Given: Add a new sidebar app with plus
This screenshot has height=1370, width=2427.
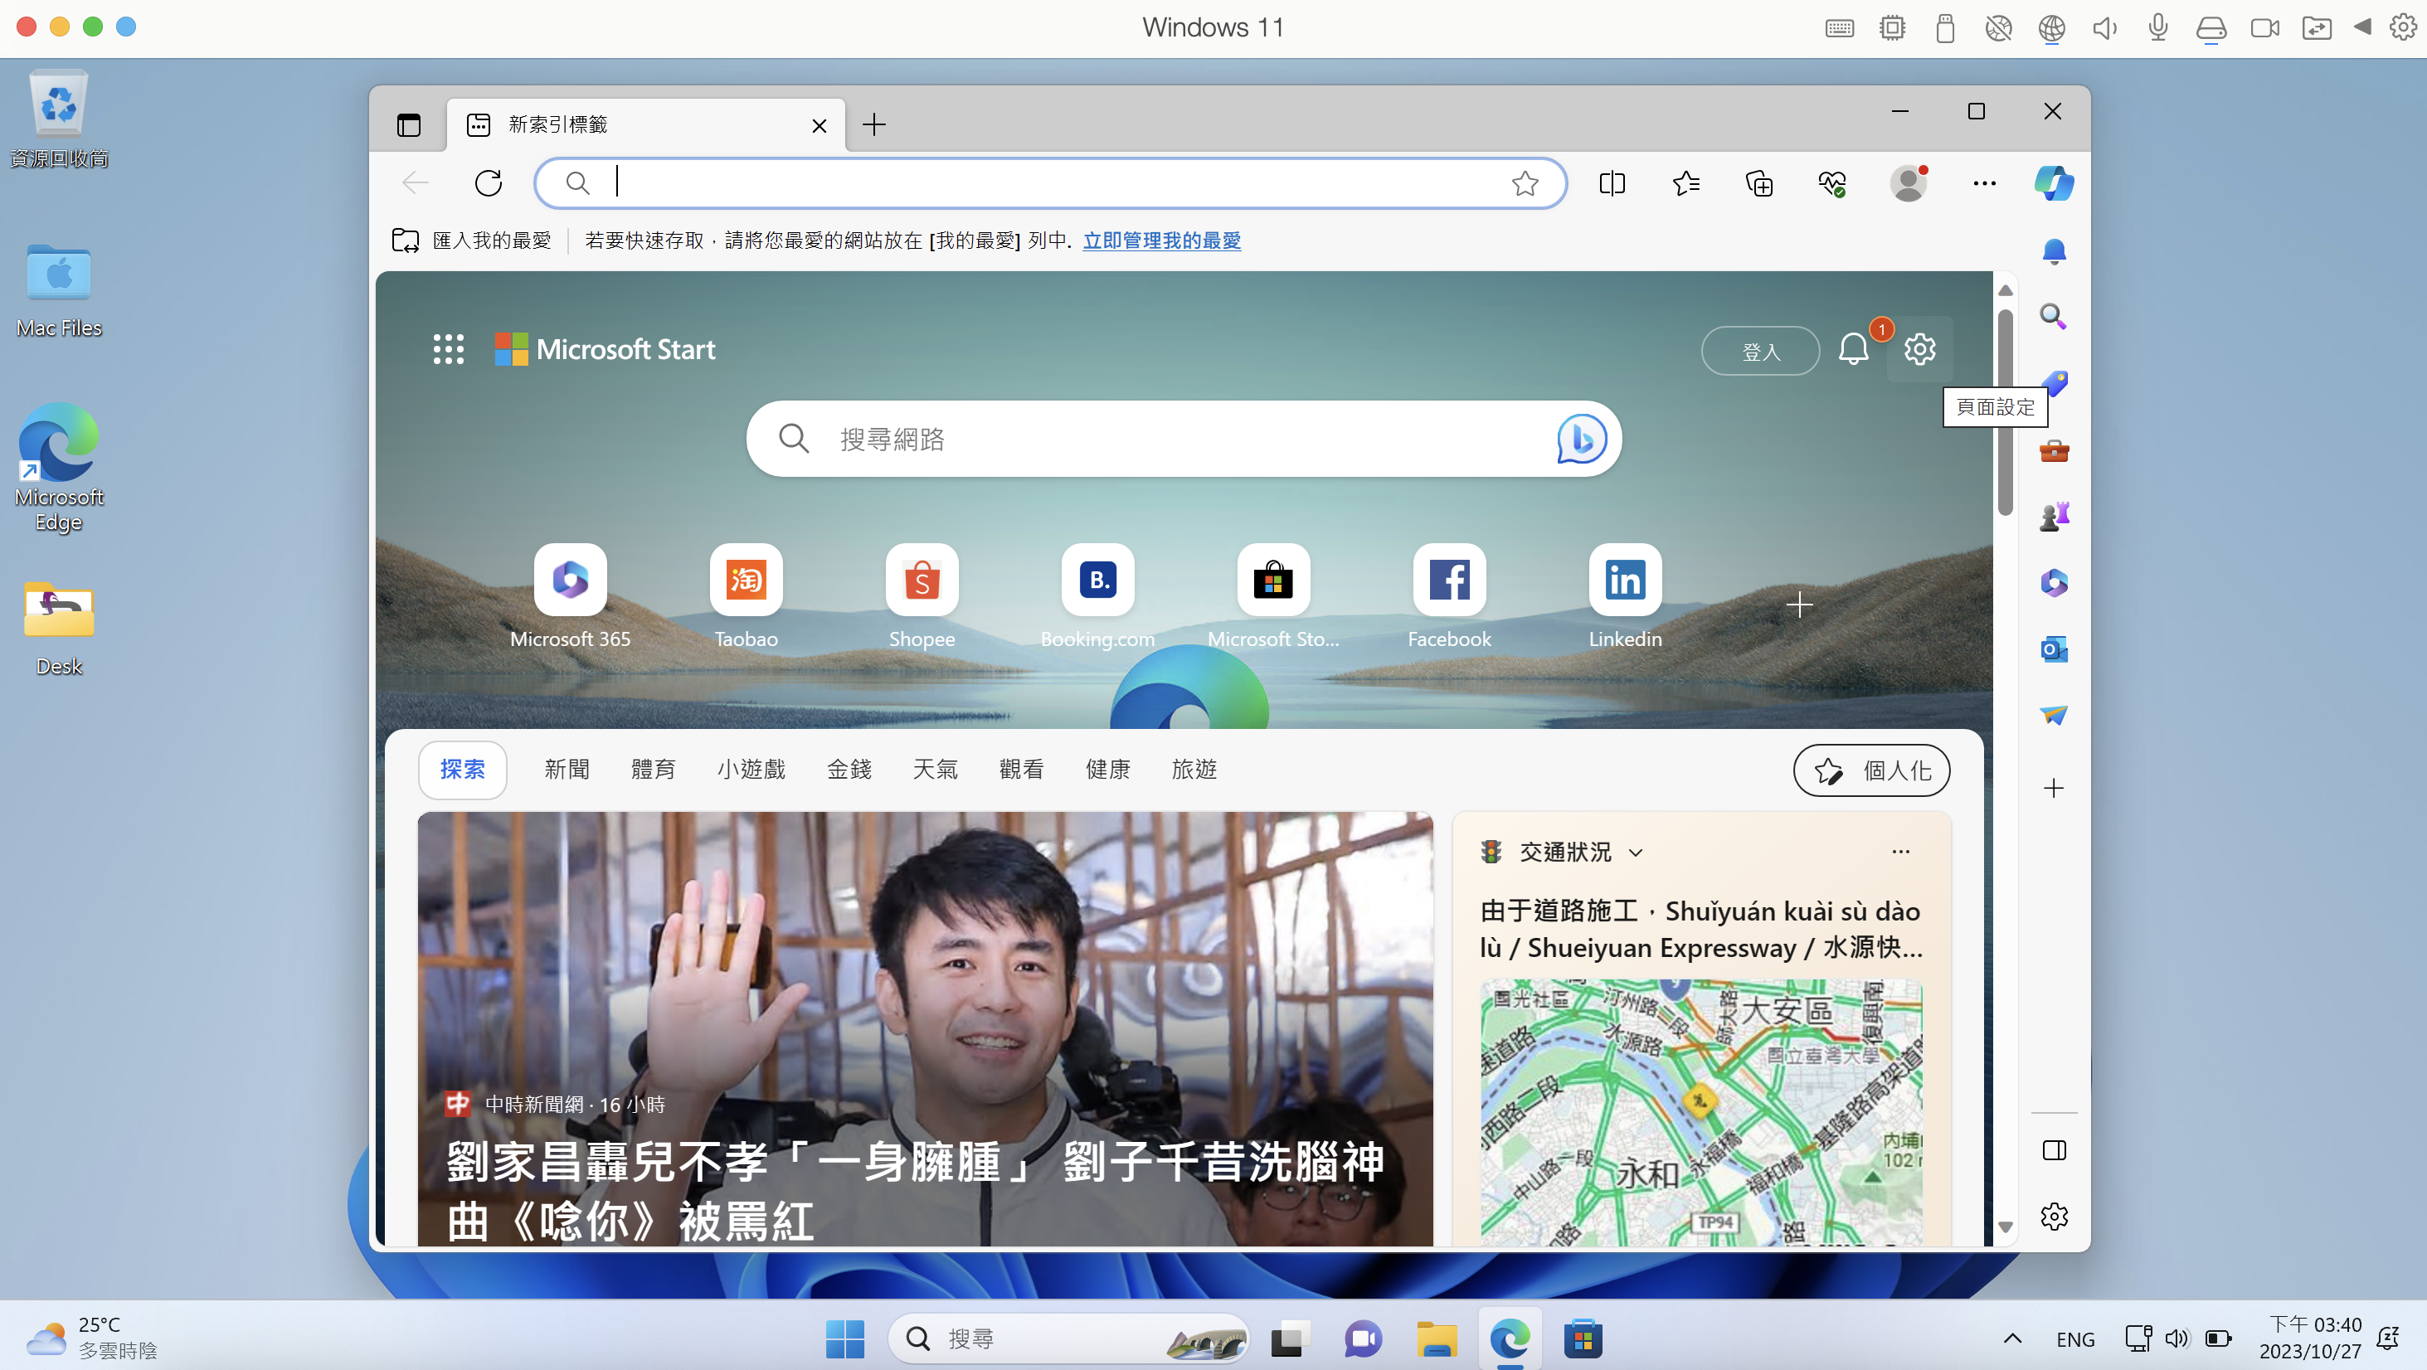Looking at the screenshot, I should pyautogui.click(x=2054, y=788).
